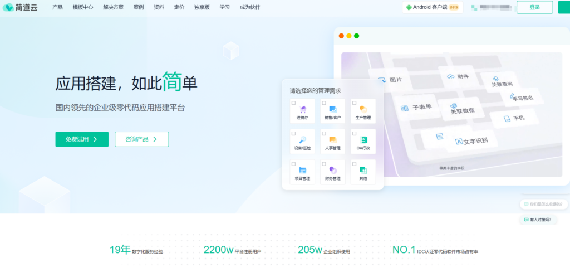
Task: Open the 资料 menu
Action: (x=159, y=7)
